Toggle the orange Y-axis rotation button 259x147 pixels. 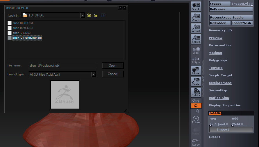pos(196,106)
